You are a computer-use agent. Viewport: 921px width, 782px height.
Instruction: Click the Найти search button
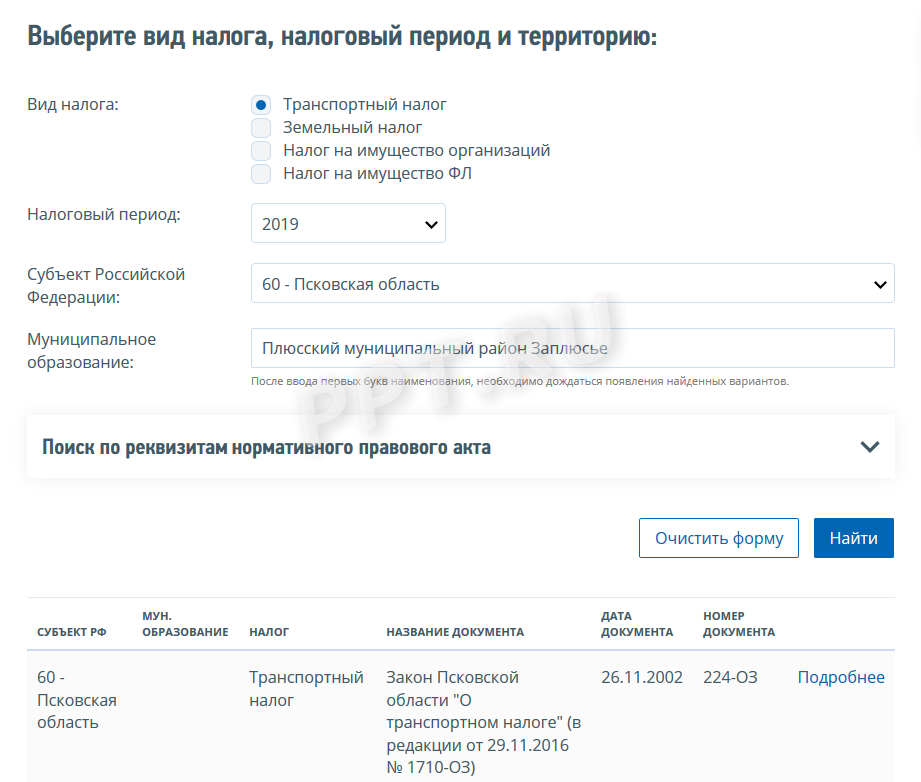[853, 538]
